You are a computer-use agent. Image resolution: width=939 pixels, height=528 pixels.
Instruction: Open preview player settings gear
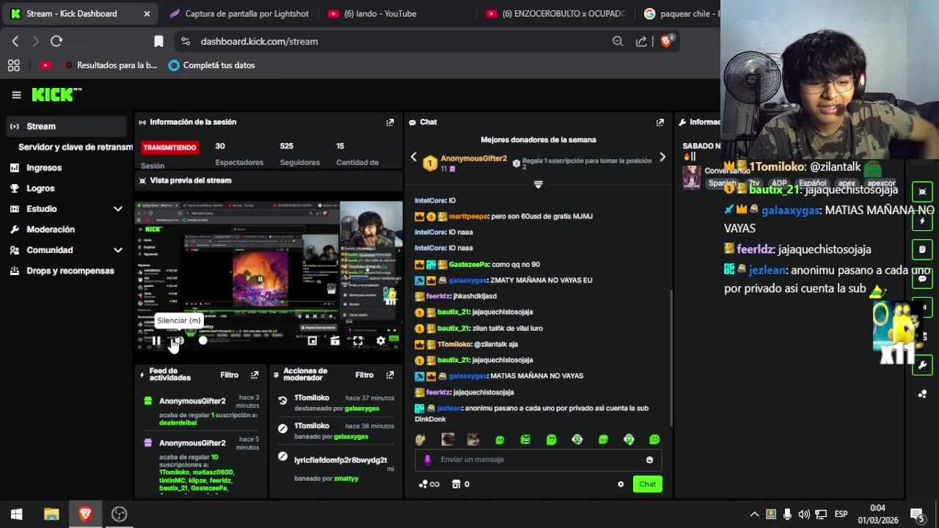coord(380,340)
